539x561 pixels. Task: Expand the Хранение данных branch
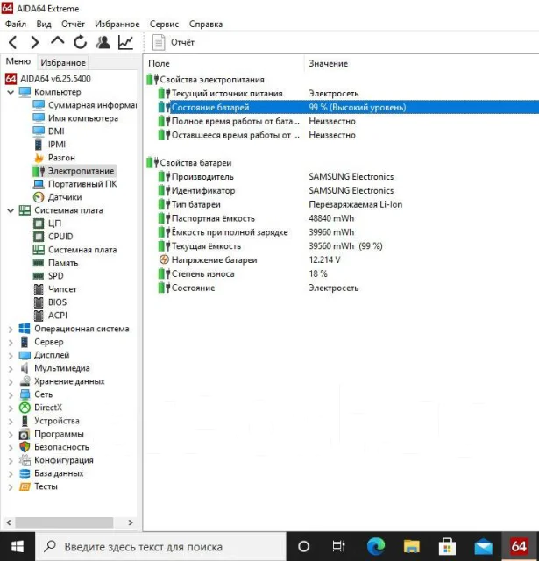[11, 382]
